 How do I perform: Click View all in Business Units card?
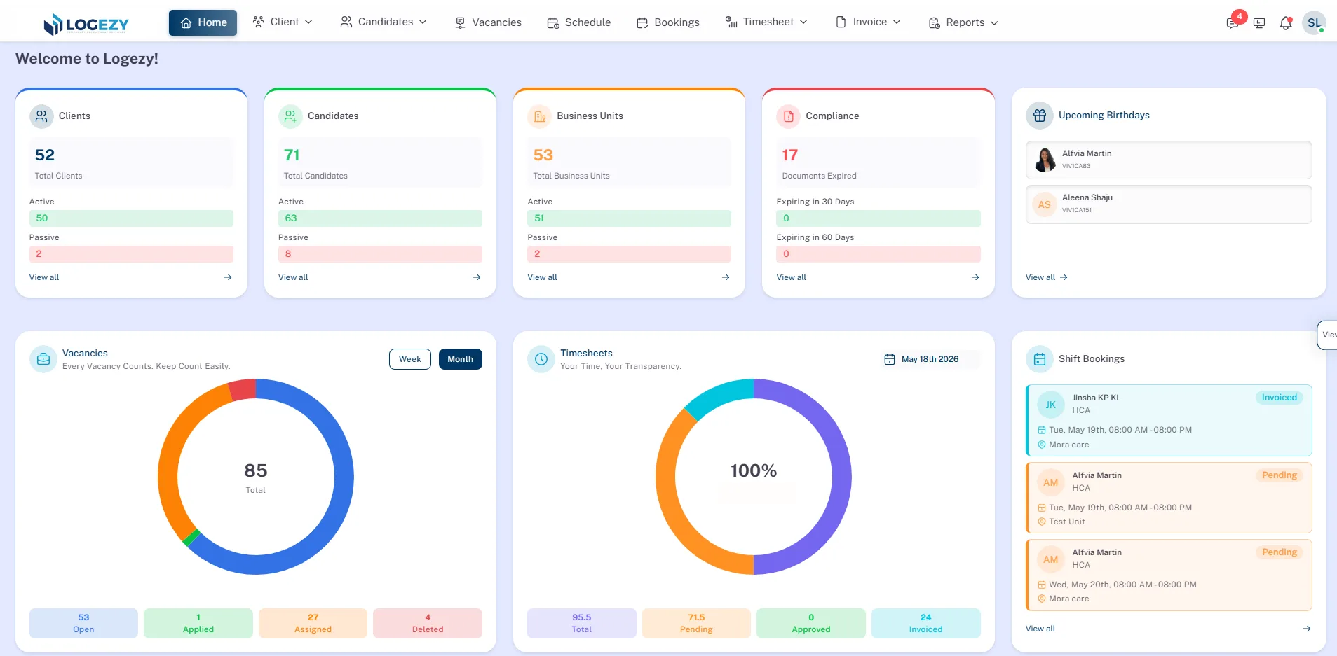(542, 277)
